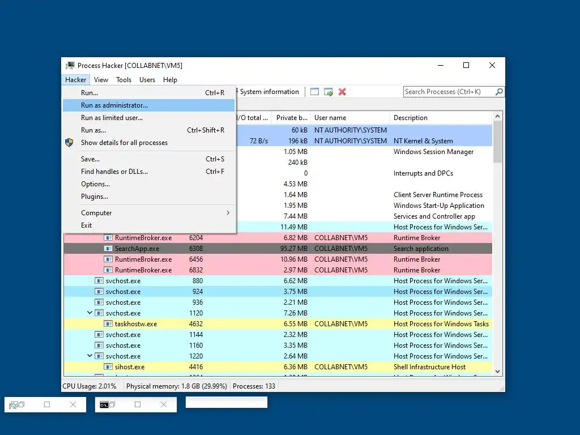Viewport: 580px width, 435px height.
Task: Click the command prompt icon in minimized window
Action: point(104,404)
